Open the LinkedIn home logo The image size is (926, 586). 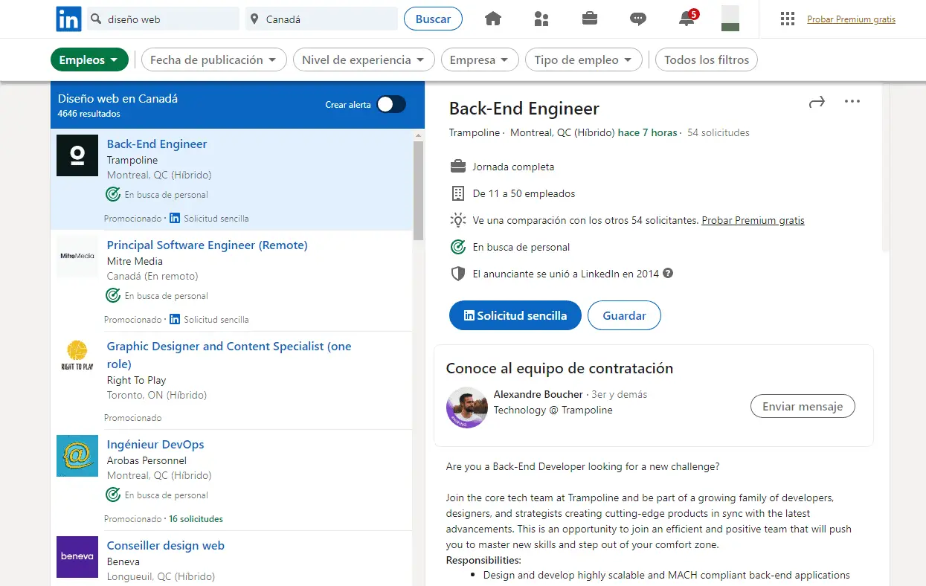point(69,19)
